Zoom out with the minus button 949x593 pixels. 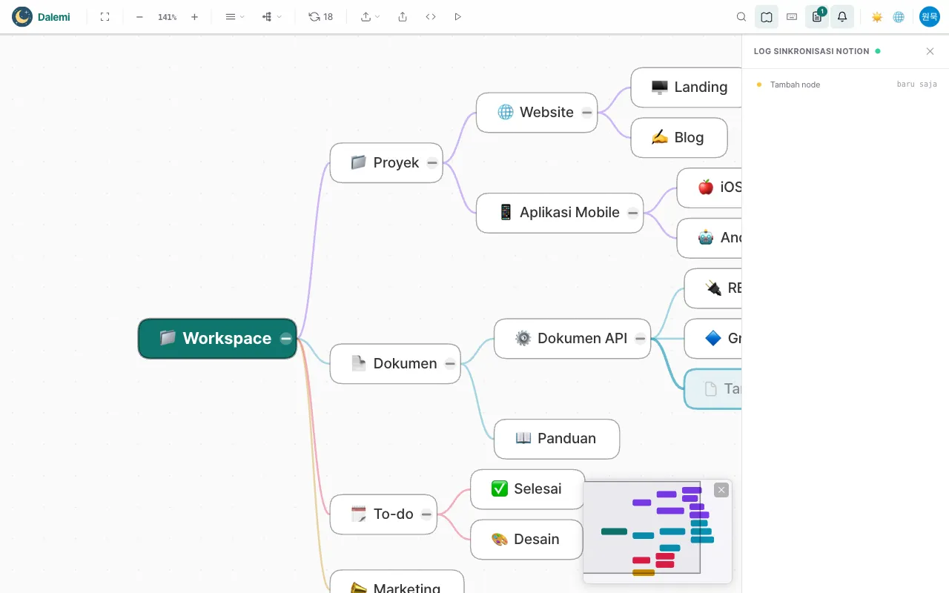tap(139, 16)
